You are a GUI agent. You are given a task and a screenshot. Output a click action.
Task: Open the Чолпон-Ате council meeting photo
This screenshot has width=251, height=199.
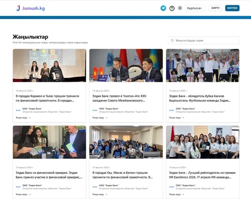pyautogui.click(x=126, y=65)
